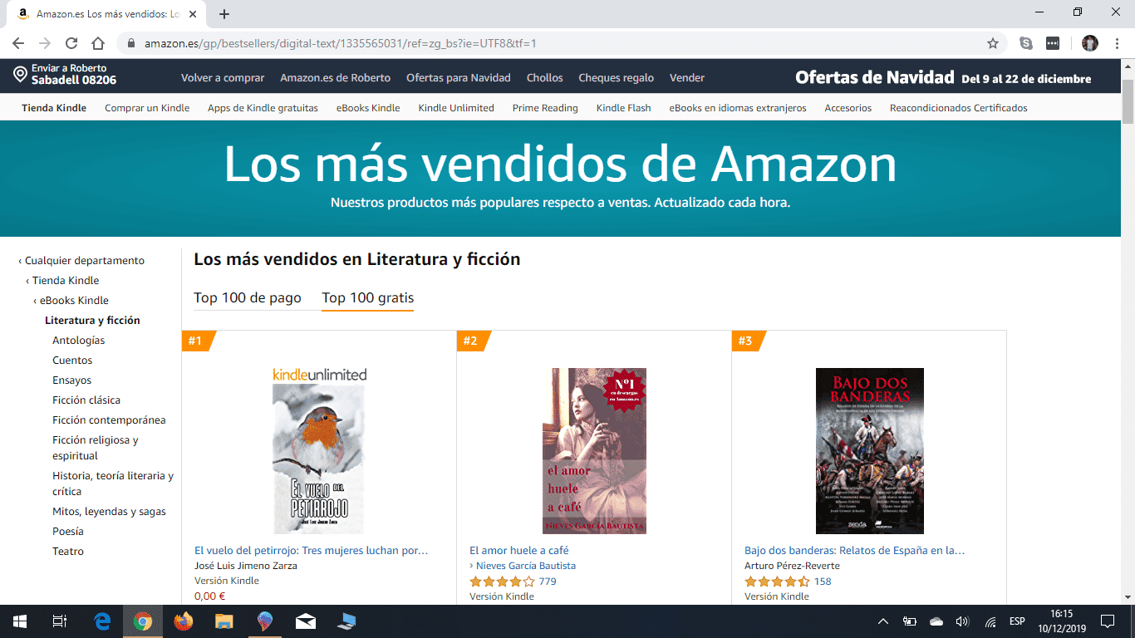The image size is (1135, 638).
Task: Open a new browser tab
Action: point(224,14)
